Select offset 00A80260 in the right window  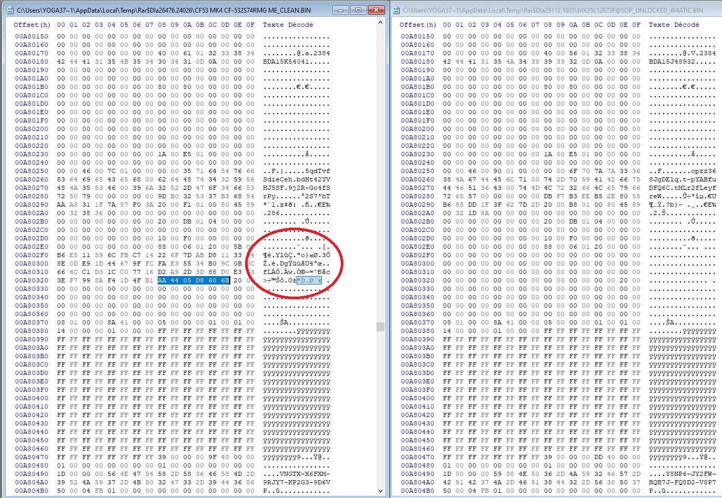click(x=418, y=179)
